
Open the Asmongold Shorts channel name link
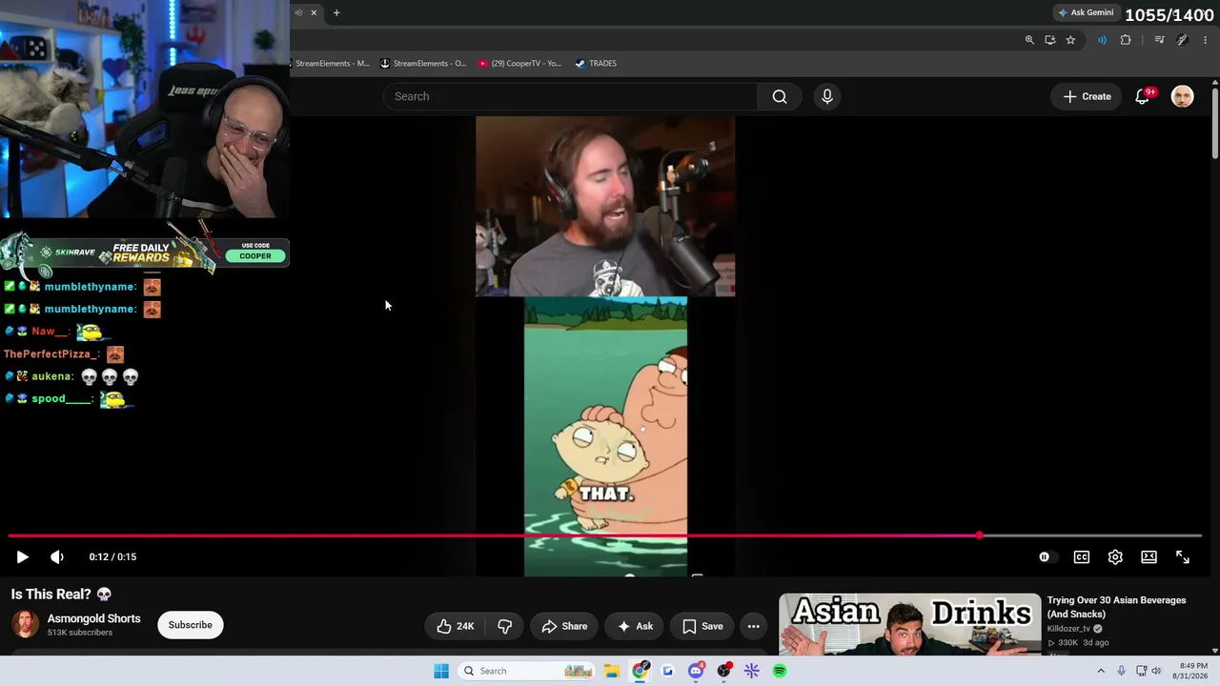point(94,618)
